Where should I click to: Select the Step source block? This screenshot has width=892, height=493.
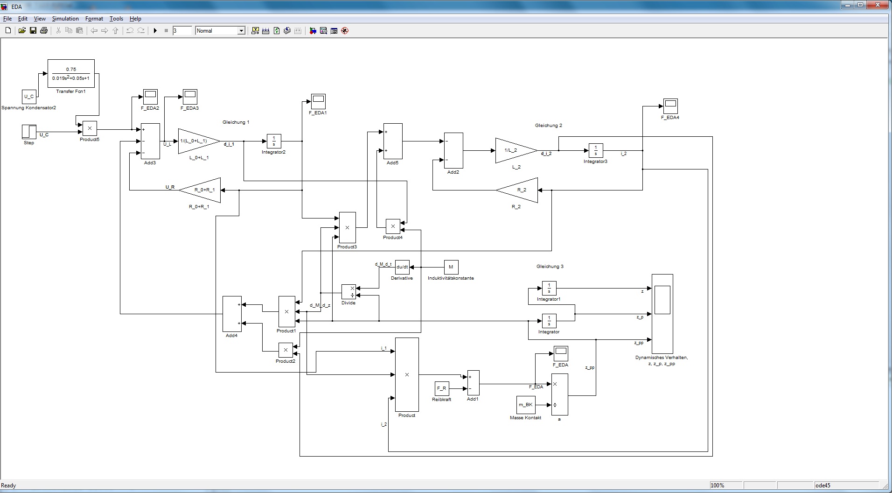[x=29, y=132]
